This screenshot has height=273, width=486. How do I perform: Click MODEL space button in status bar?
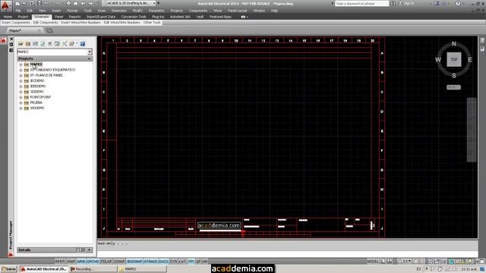373,262
